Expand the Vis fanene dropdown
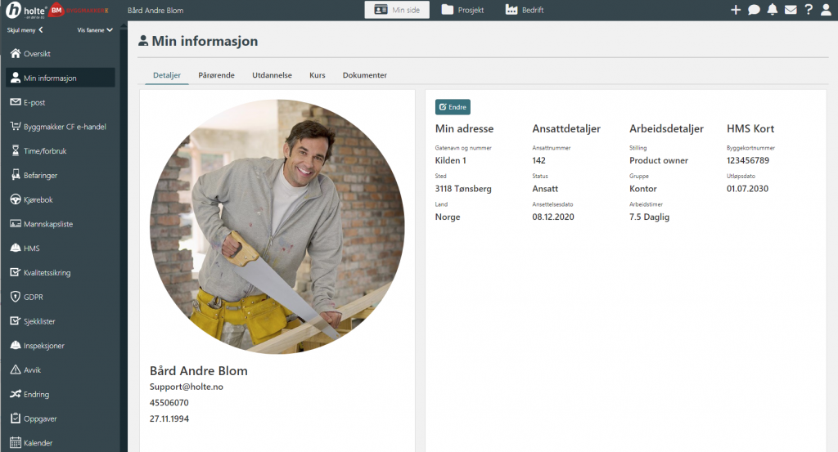The height and width of the screenshot is (452, 838). (94, 30)
